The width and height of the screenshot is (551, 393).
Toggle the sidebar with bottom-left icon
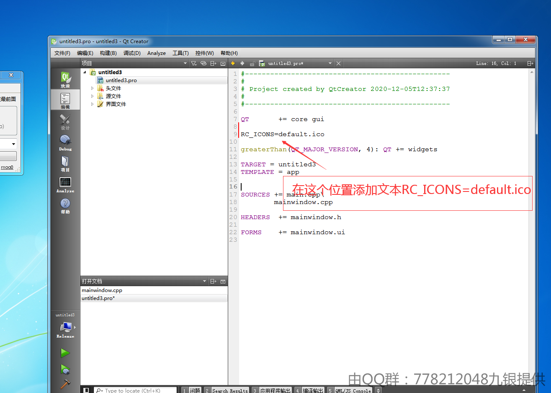click(x=86, y=390)
